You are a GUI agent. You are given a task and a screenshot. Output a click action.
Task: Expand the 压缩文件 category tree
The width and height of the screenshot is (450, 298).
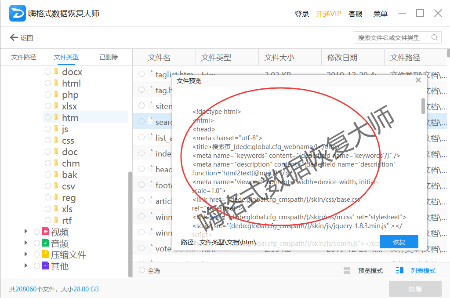point(26,254)
